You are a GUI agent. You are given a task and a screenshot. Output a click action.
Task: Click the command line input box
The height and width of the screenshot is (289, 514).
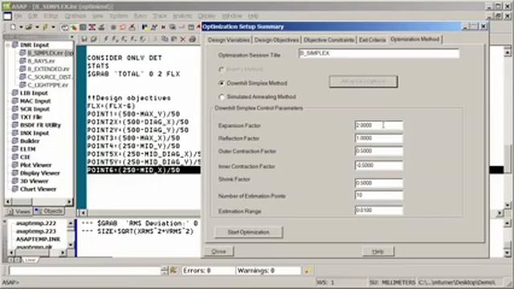click(x=85, y=271)
